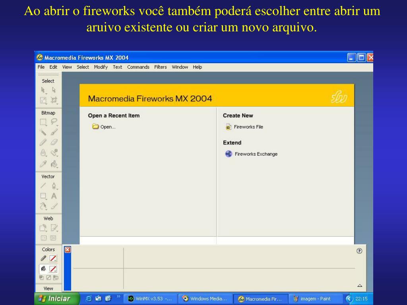Screen dimensions: 407x305
Task: Select the Scale tool
Action: point(43,100)
